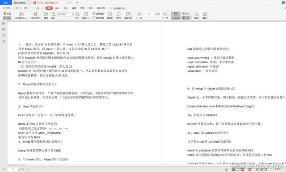Open the Page ribbon tab

82,8
